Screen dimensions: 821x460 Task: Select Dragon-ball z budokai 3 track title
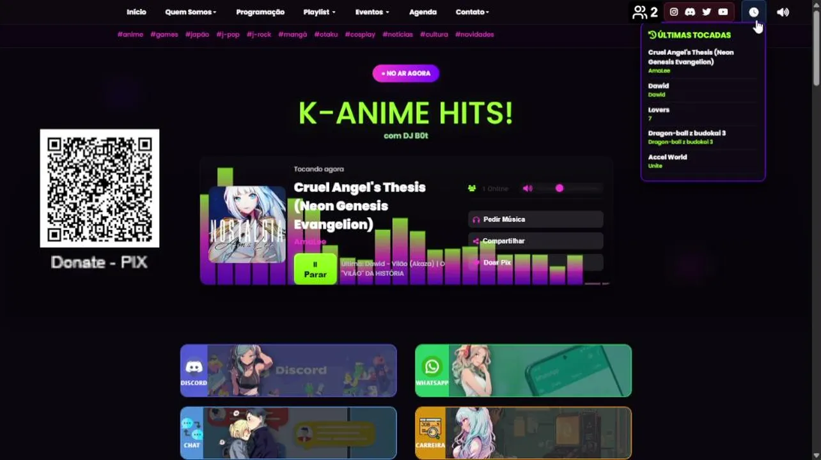pos(687,133)
